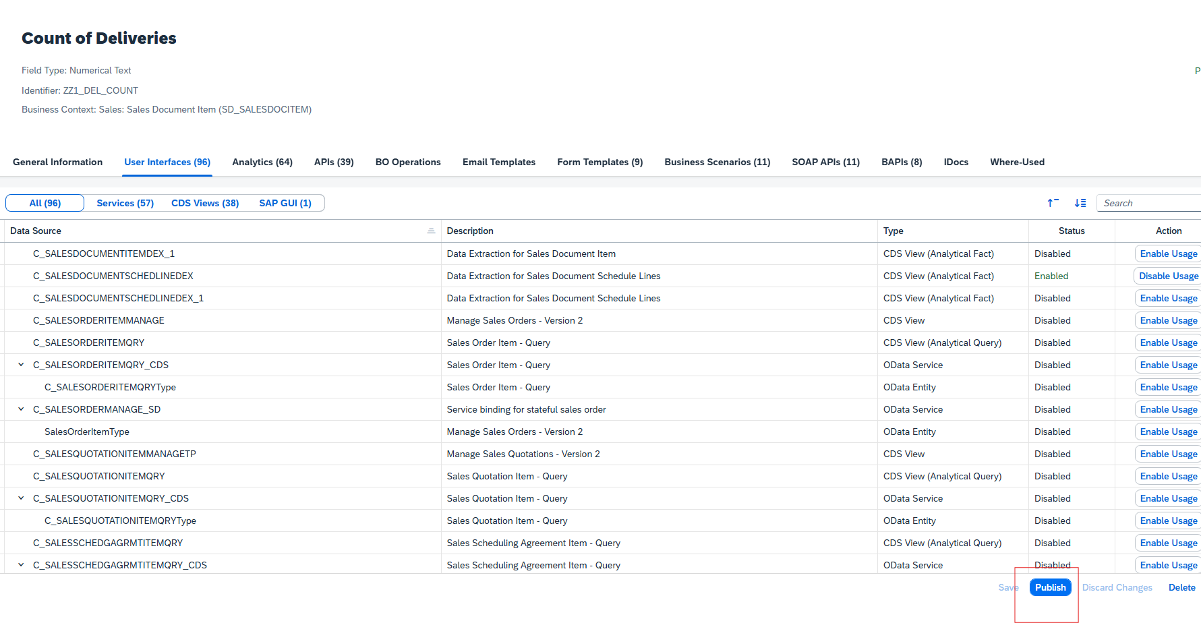Open the General Information tab
This screenshot has height=623, width=1201.
[58, 162]
